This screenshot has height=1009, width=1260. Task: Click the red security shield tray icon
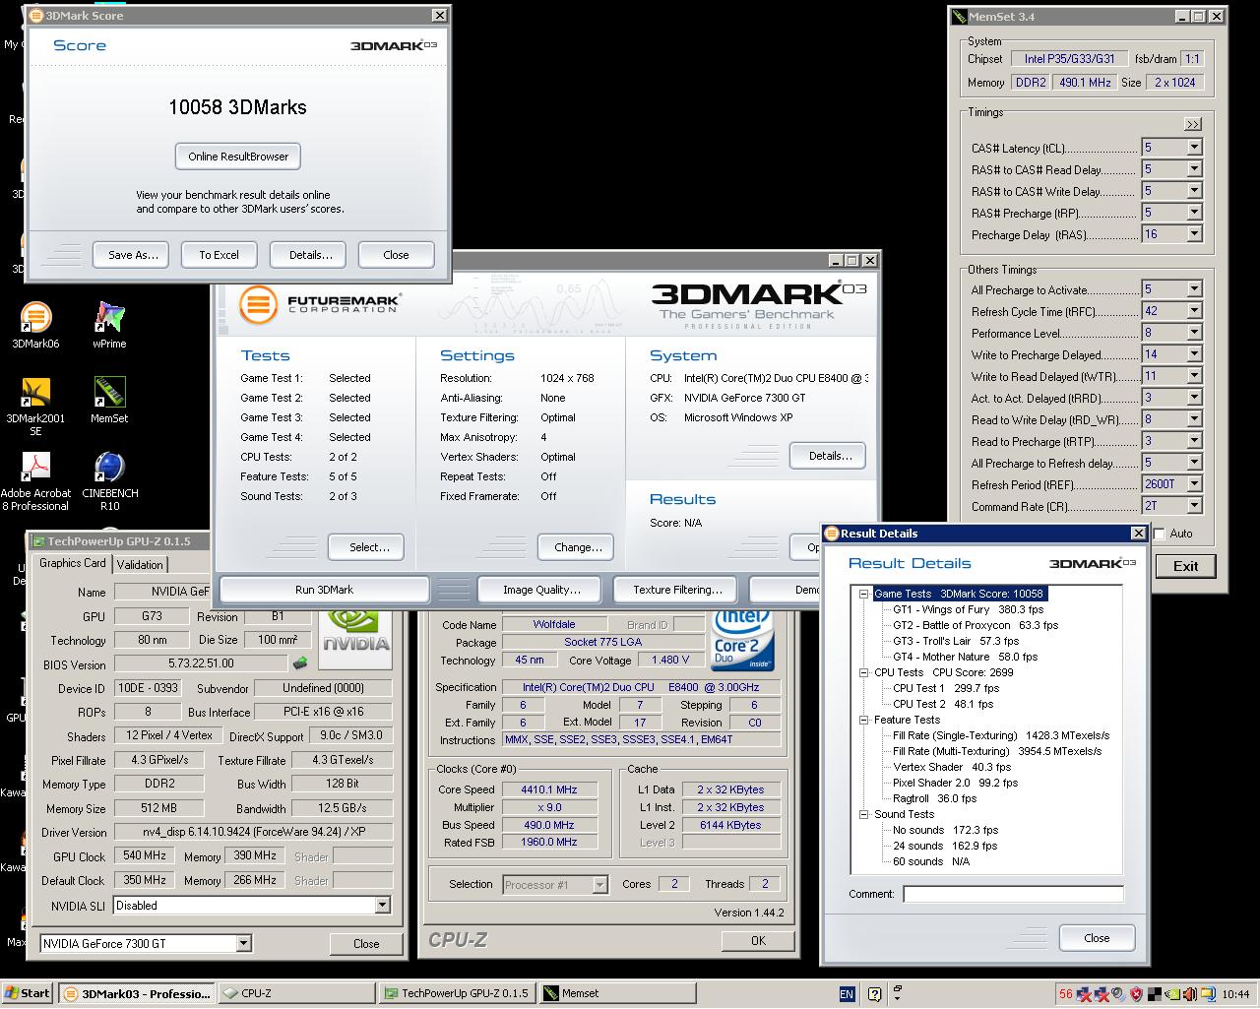click(x=1135, y=994)
